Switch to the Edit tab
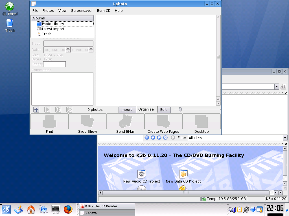289x216 pixels. (163, 110)
